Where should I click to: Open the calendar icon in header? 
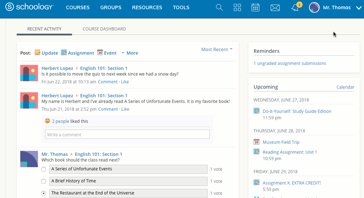pos(255,7)
